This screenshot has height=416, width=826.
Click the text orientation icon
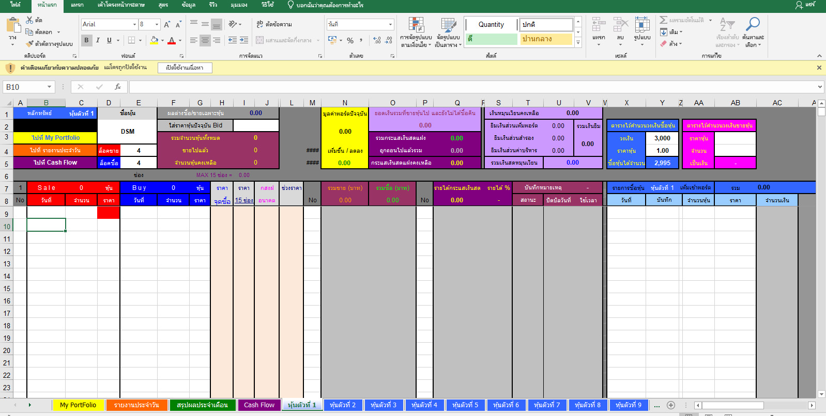pyautogui.click(x=233, y=24)
